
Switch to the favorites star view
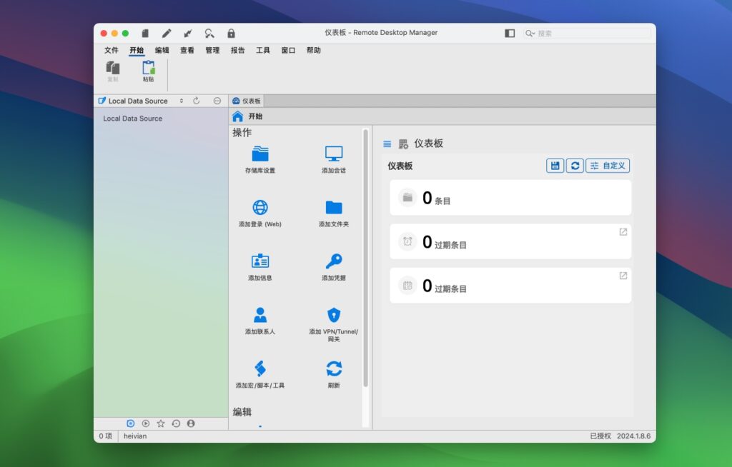tap(161, 423)
